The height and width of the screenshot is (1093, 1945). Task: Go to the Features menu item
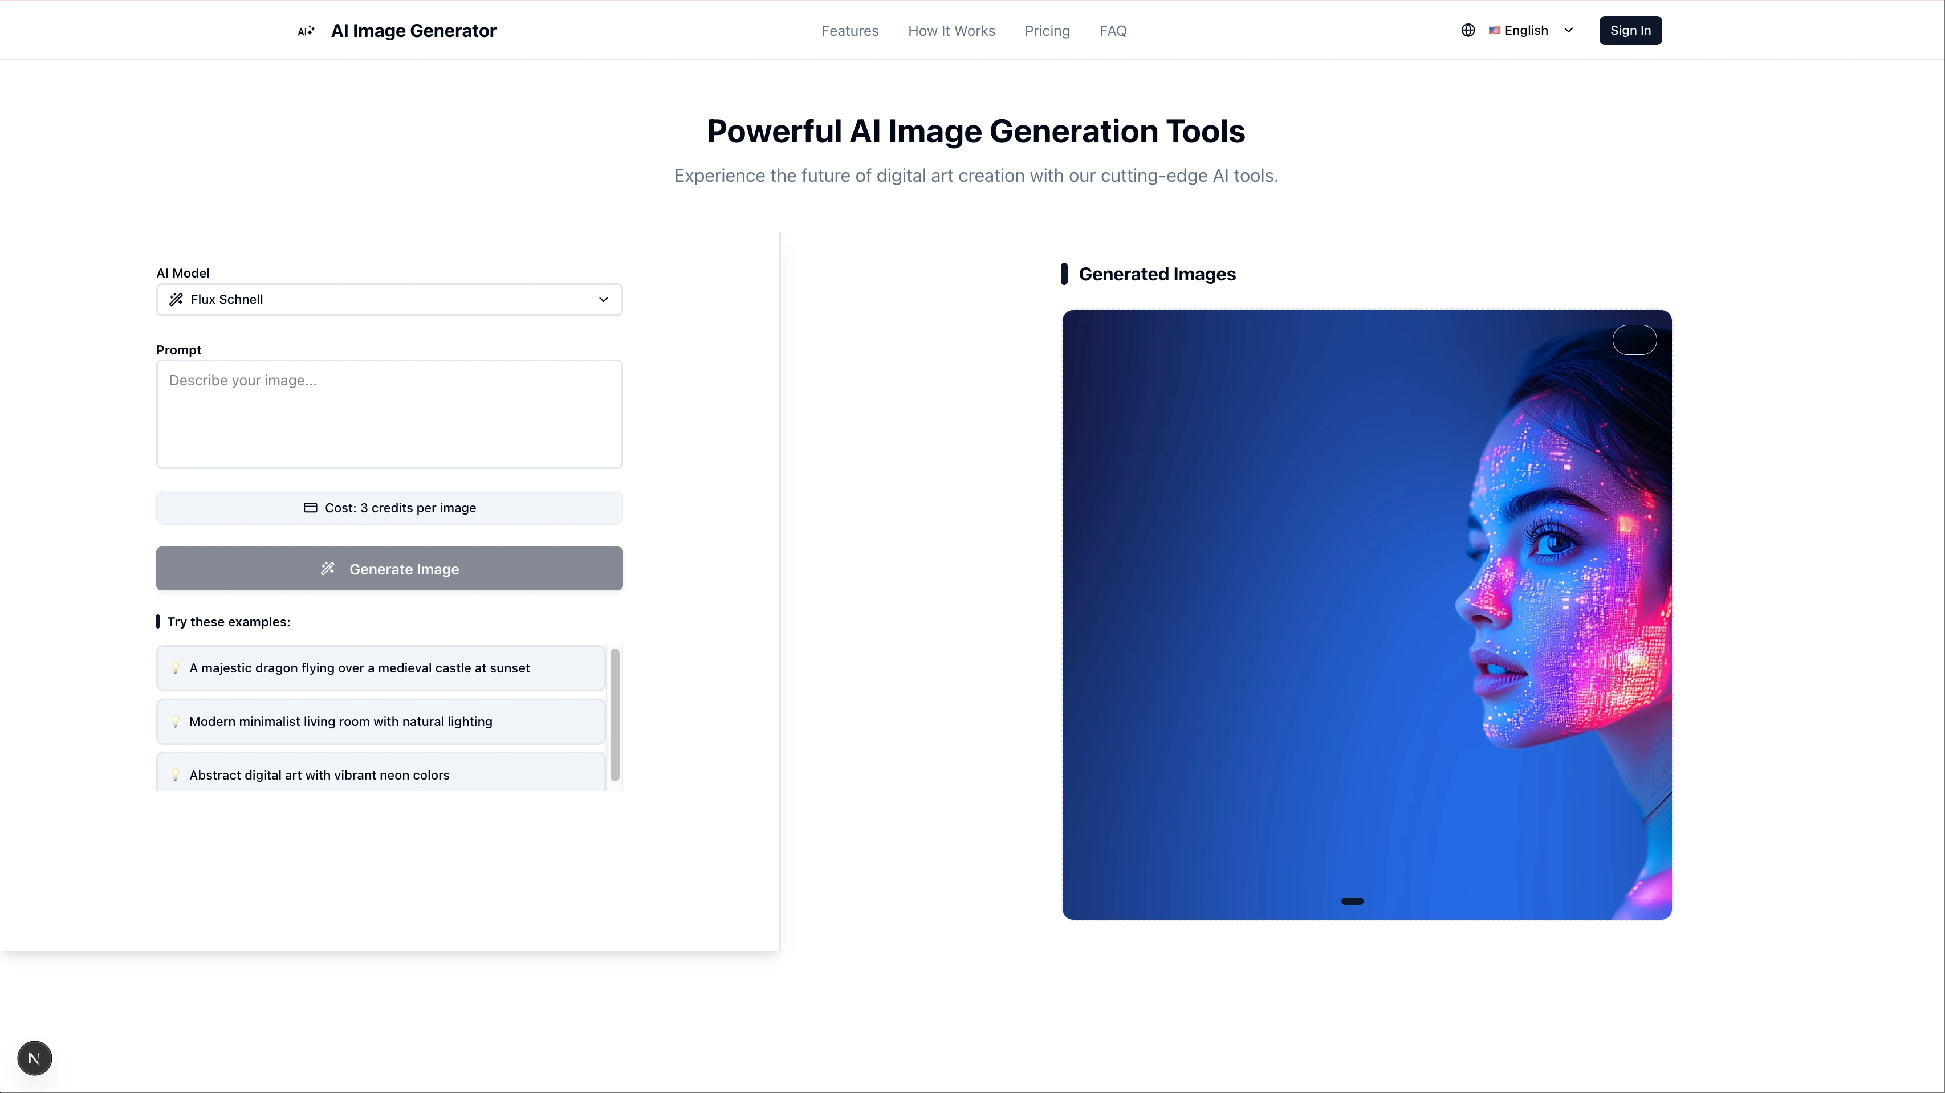coord(849,31)
